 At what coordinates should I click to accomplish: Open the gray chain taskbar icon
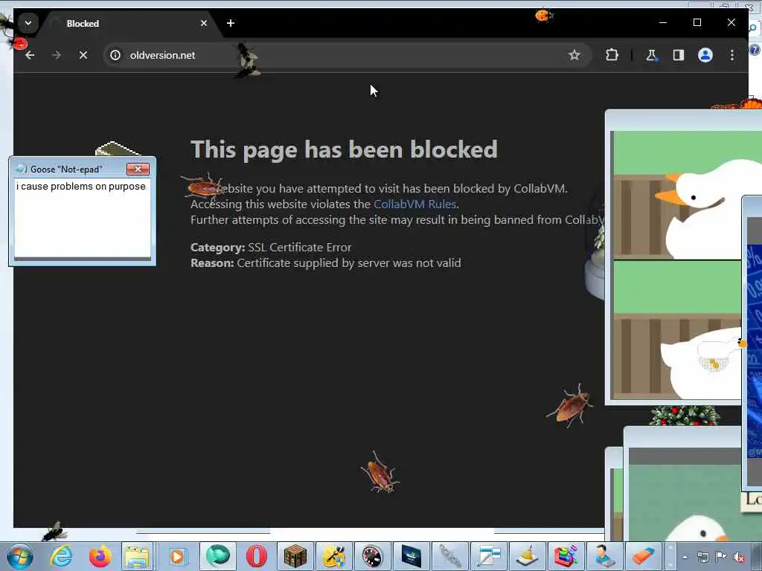point(450,556)
